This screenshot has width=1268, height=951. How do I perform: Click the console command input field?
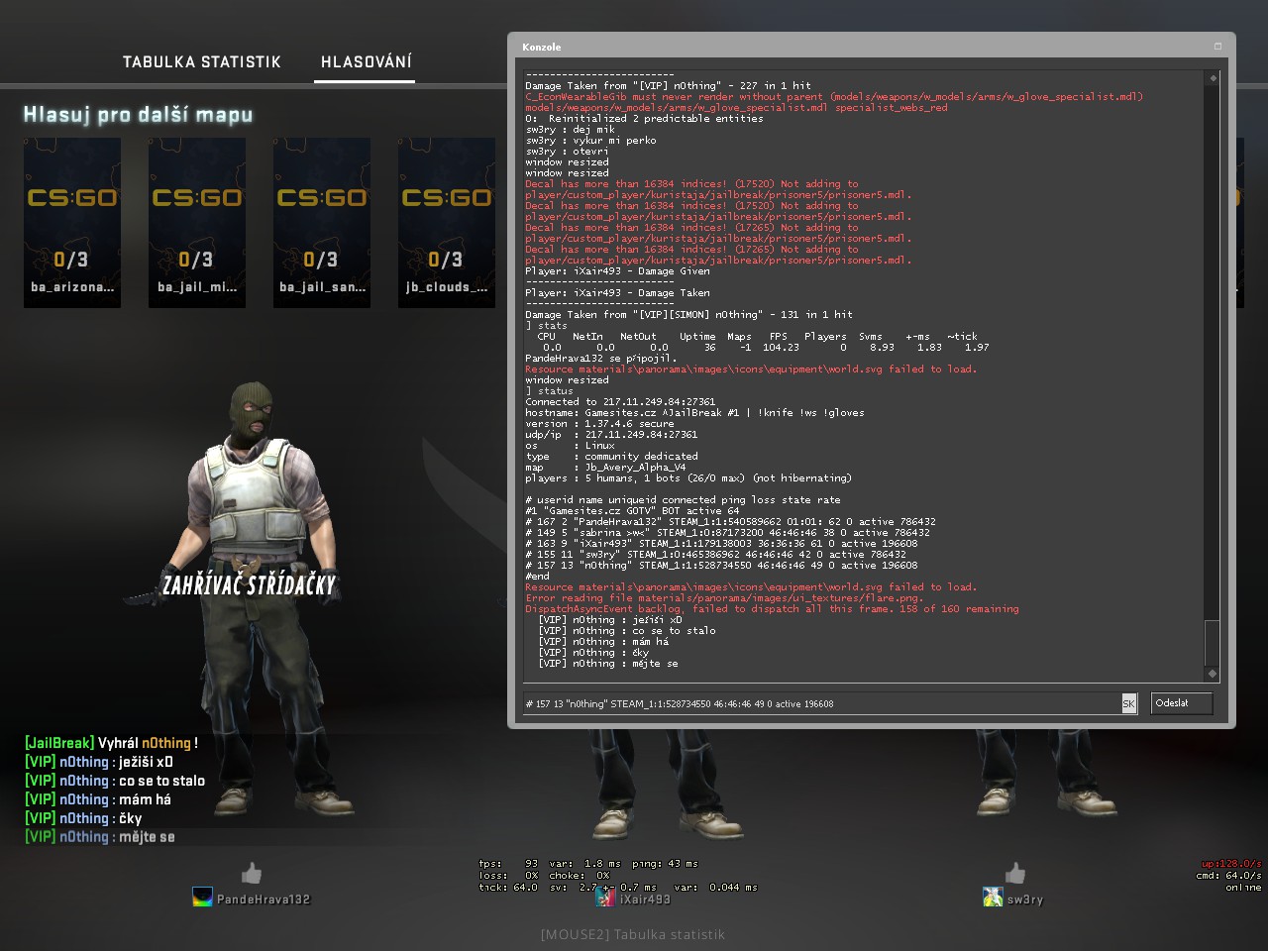tap(820, 703)
